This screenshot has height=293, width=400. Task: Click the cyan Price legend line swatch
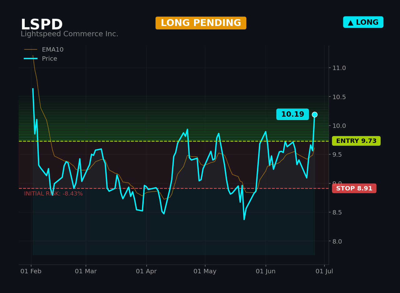[x=31, y=59]
